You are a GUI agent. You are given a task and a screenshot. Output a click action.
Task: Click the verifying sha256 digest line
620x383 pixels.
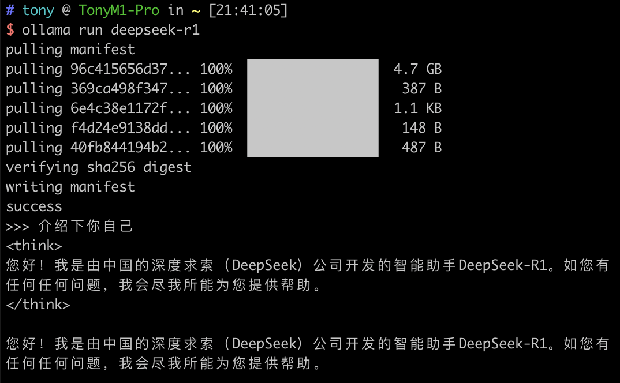pos(98,167)
